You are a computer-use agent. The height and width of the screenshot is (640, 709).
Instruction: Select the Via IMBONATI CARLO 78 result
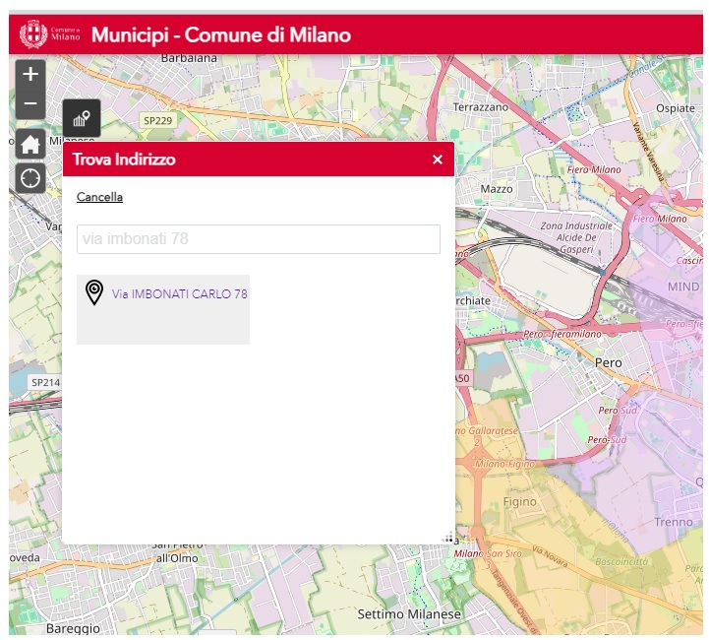click(x=179, y=294)
